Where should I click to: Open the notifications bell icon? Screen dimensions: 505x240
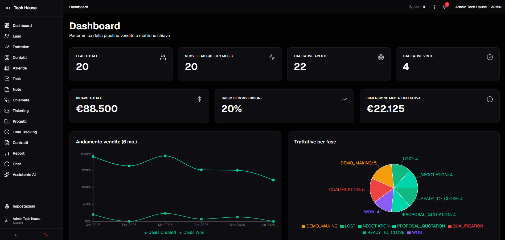click(x=445, y=7)
